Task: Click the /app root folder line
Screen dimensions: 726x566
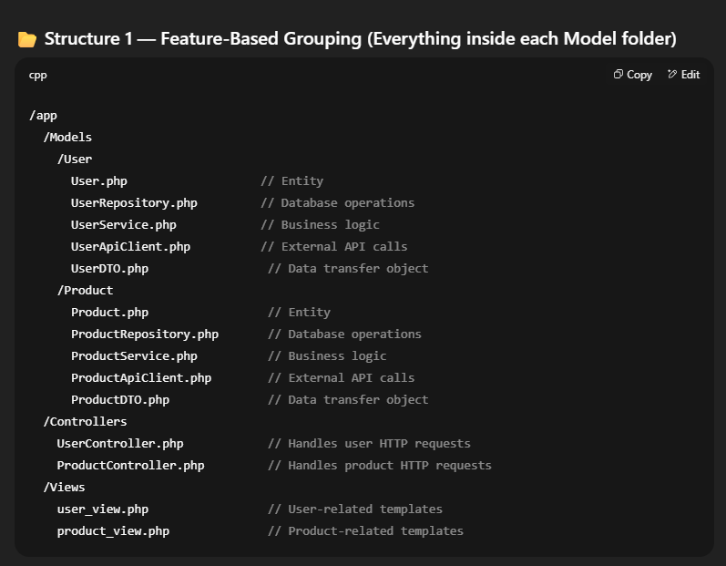Action: coord(43,116)
